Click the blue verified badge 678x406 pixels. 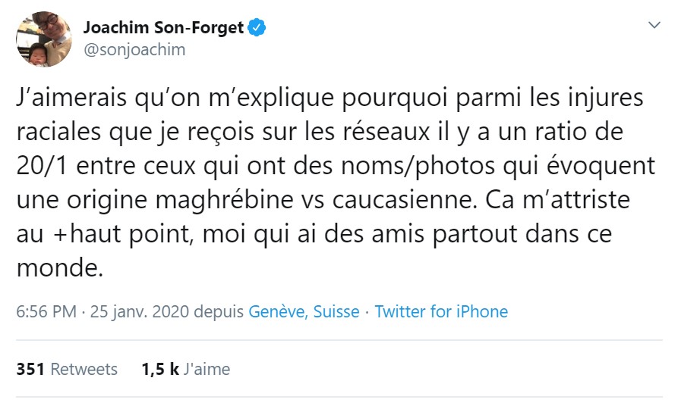(258, 29)
